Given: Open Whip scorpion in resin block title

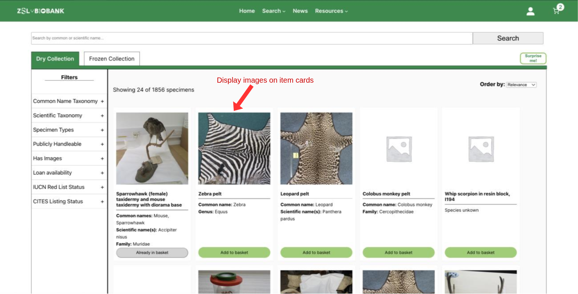Looking at the screenshot, I should pos(477,196).
